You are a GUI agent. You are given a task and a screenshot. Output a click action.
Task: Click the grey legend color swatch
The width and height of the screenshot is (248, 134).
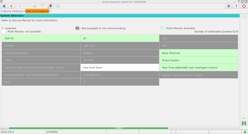(x=77, y=28)
